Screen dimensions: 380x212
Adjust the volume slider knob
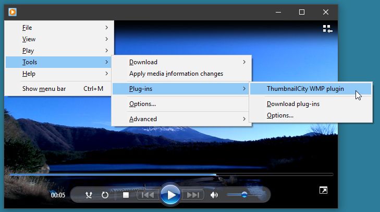click(244, 195)
